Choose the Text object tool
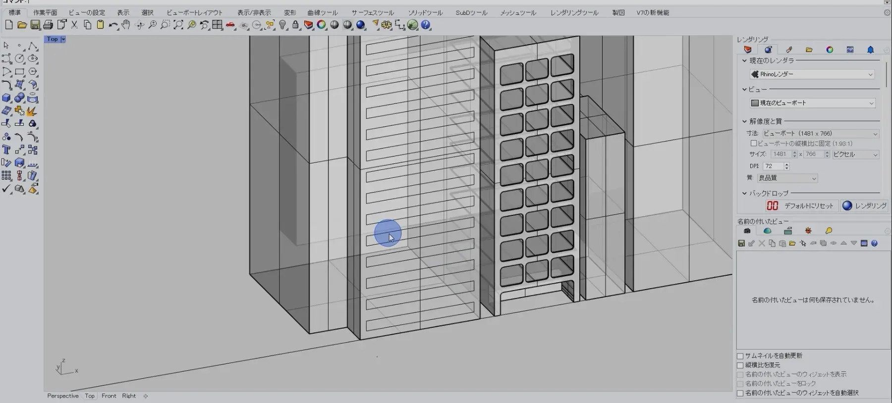The image size is (892, 403). point(6,150)
